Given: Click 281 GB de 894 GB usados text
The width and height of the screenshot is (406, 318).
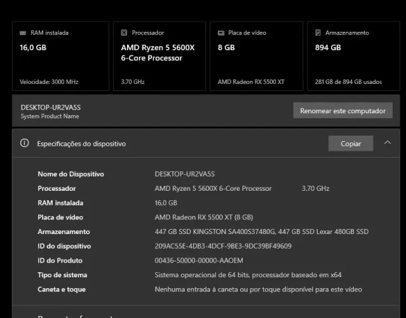Looking at the screenshot, I should click(x=349, y=82).
